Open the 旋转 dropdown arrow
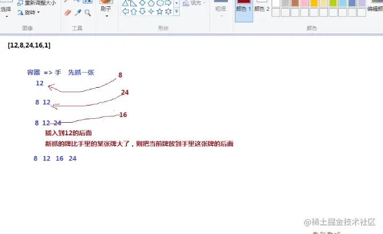383x234 pixels. pos(38,12)
